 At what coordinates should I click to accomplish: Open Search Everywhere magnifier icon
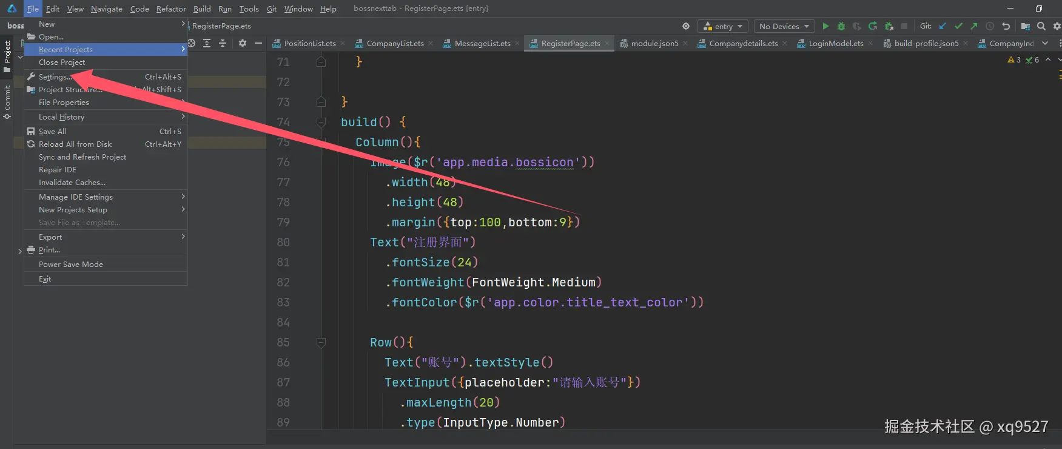point(1041,26)
